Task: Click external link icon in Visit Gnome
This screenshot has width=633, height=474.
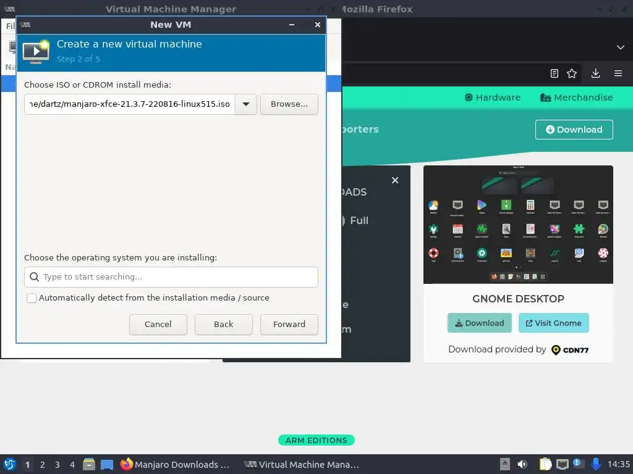Action: (x=529, y=323)
